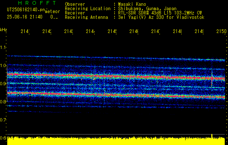Click the 'Receiver' field label

coord(75,13)
